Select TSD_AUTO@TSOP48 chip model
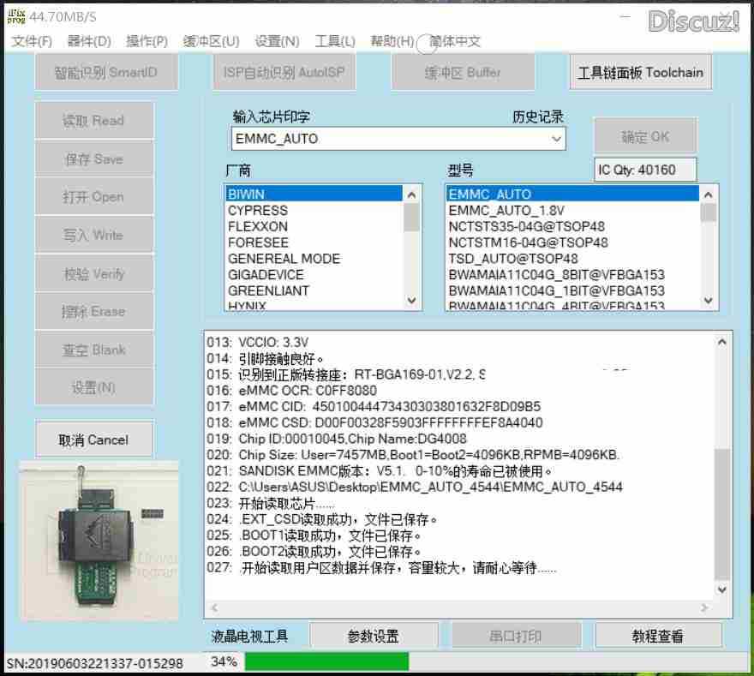 513,258
